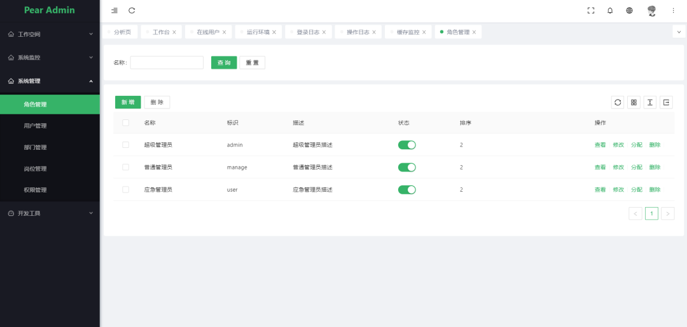Click the globe language icon

(x=629, y=11)
